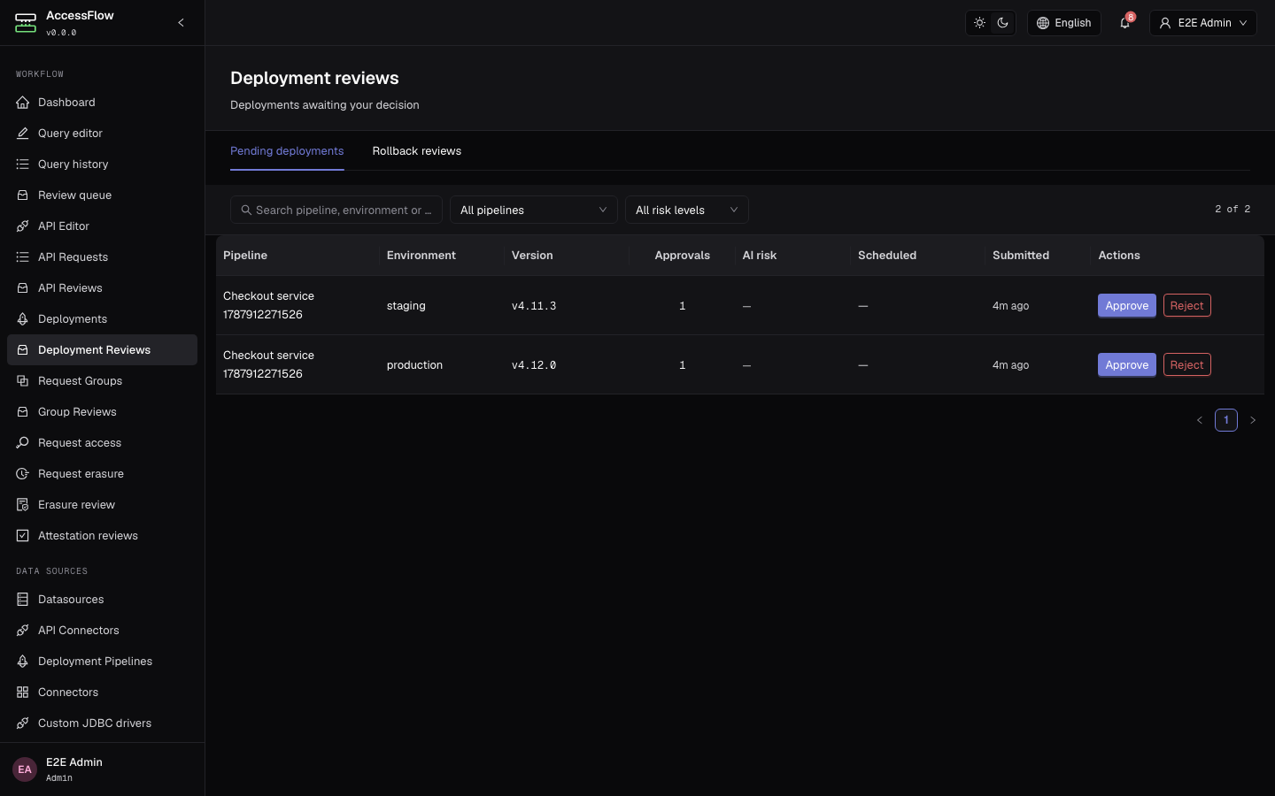Click the Attestation reviews check icon
1275x796 pixels.
tap(23, 536)
